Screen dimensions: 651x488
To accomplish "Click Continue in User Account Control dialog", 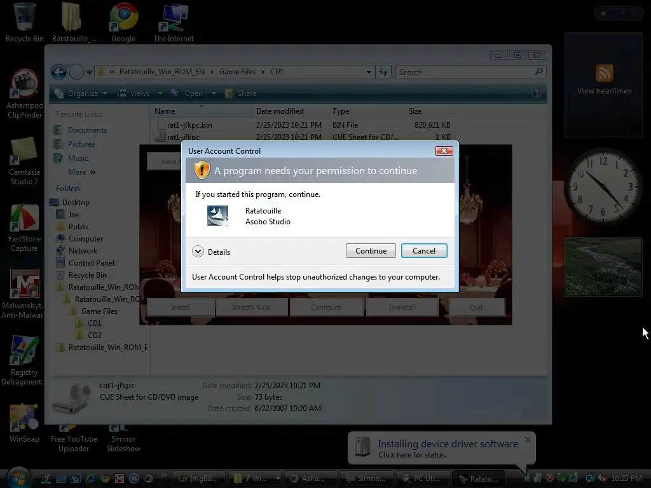I will (371, 250).
